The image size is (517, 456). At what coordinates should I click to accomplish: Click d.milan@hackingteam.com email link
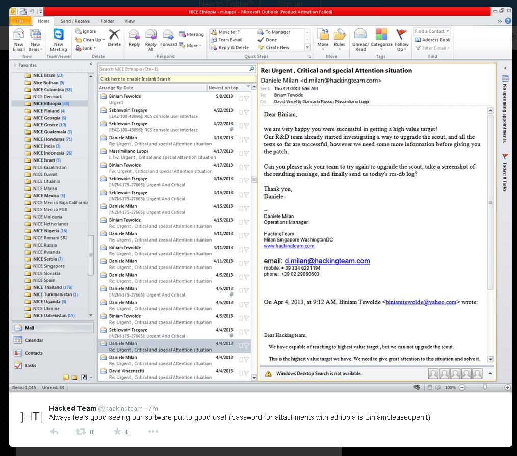[x=327, y=261]
